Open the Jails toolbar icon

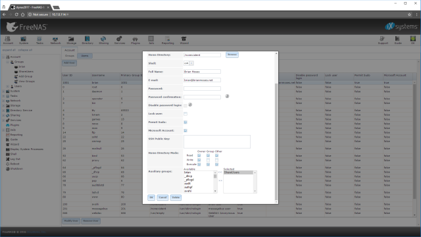click(x=151, y=40)
